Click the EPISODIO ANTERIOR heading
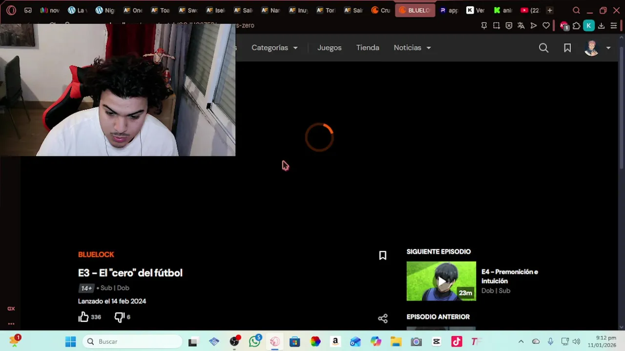Screen dimensions: 625x351 [438, 317]
